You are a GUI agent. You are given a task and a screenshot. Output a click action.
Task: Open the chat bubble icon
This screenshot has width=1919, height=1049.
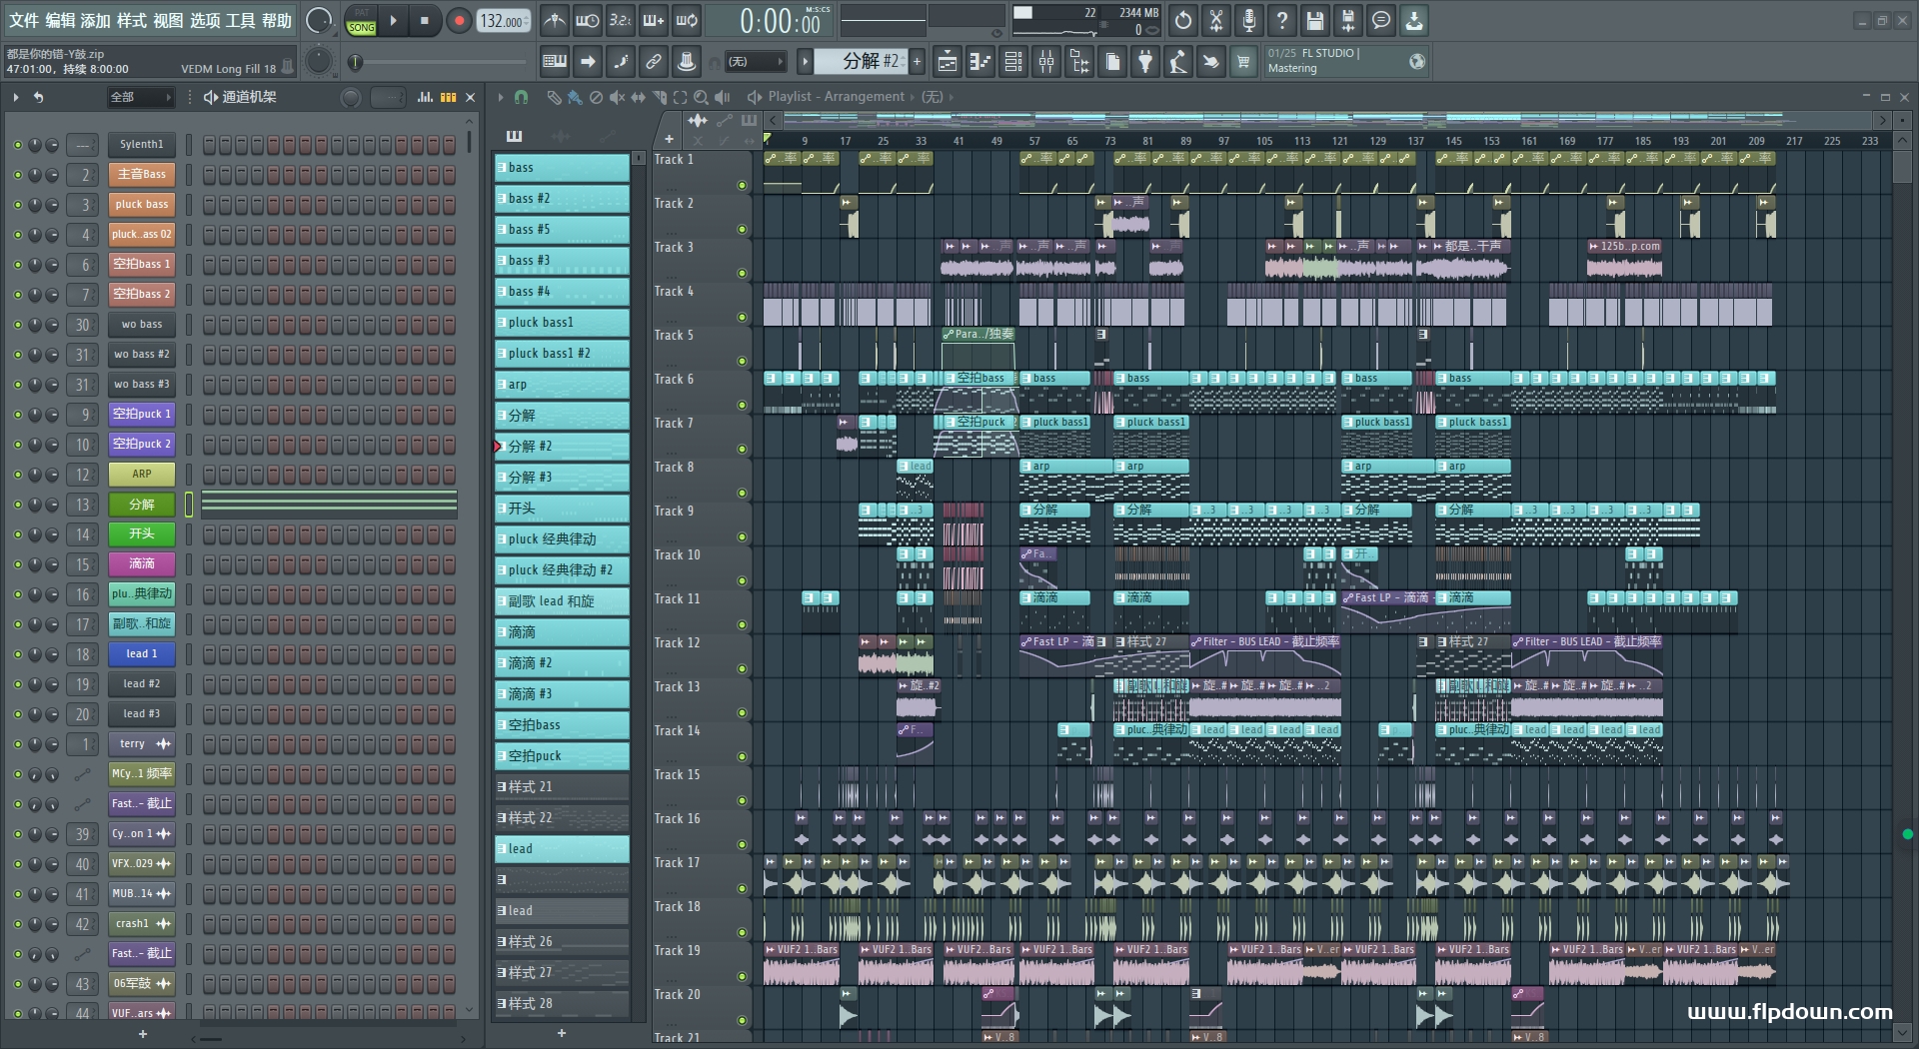coord(1381,20)
